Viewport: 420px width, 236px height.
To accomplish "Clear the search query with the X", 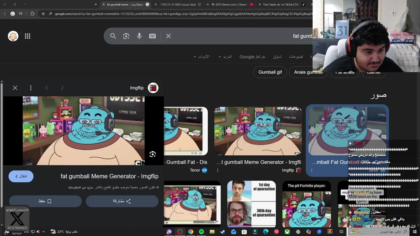I will coord(168,36).
